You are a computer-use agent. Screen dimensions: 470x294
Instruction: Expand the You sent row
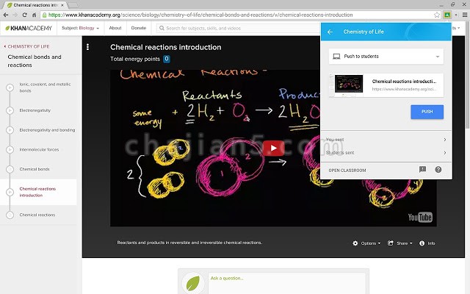(386, 140)
